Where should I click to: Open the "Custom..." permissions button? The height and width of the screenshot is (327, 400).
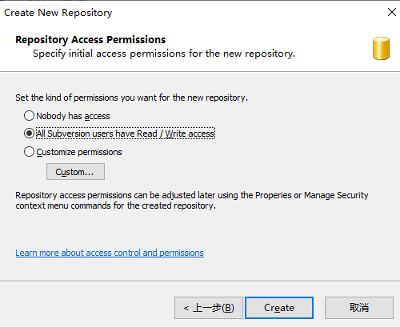click(x=75, y=172)
